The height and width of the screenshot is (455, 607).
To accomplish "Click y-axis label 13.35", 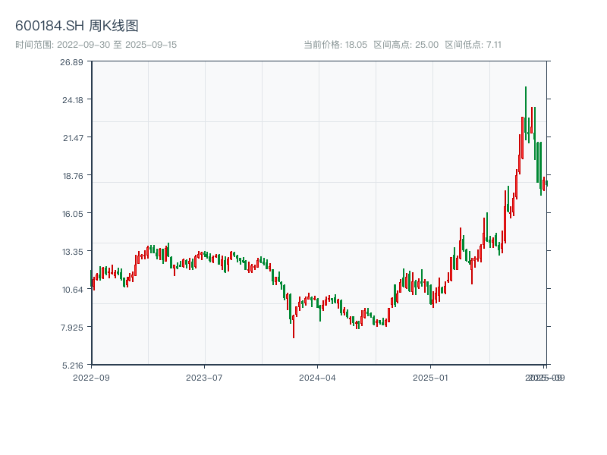I will coord(73,252).
